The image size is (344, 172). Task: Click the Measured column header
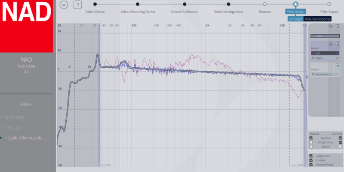click(x=314, y=134)
